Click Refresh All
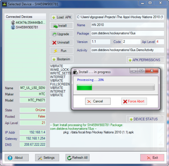This screenshot has width=169, height=166. click(77, 158)
